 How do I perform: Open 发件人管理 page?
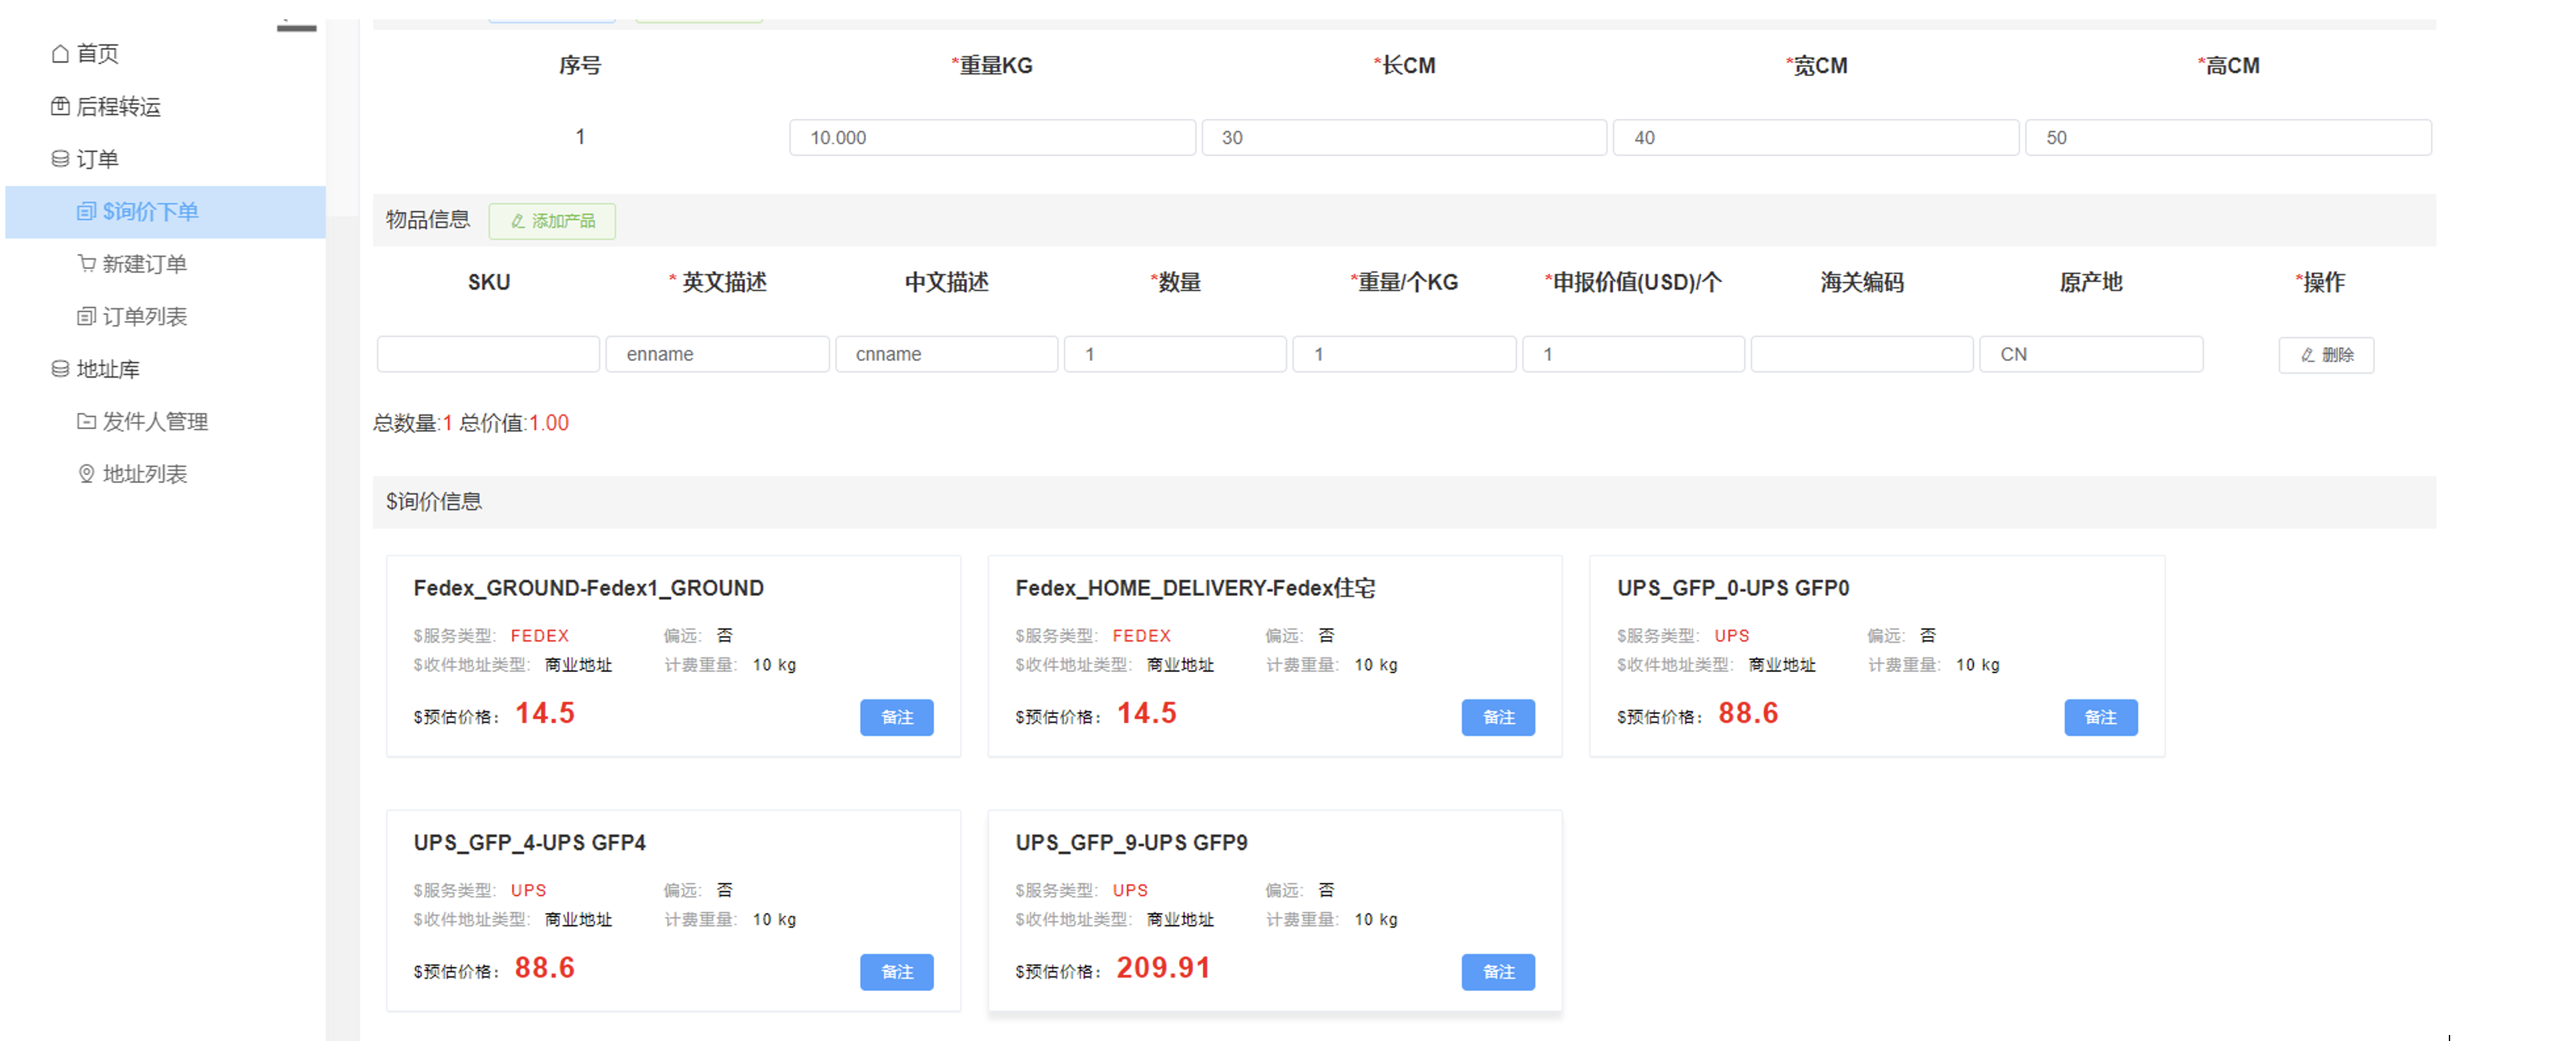(x=155, y=421)
